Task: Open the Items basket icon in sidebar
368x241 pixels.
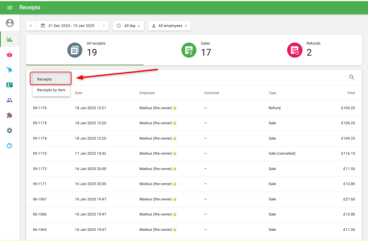Action: 10,55
